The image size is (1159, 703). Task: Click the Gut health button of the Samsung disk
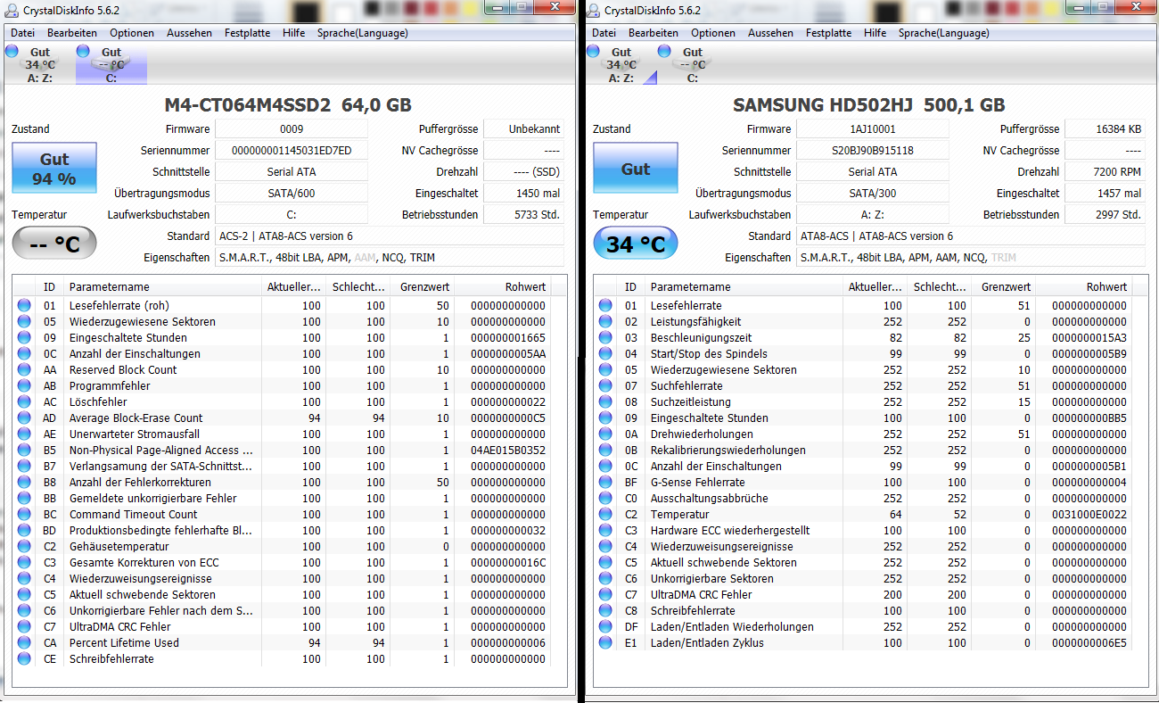point(636,169)
